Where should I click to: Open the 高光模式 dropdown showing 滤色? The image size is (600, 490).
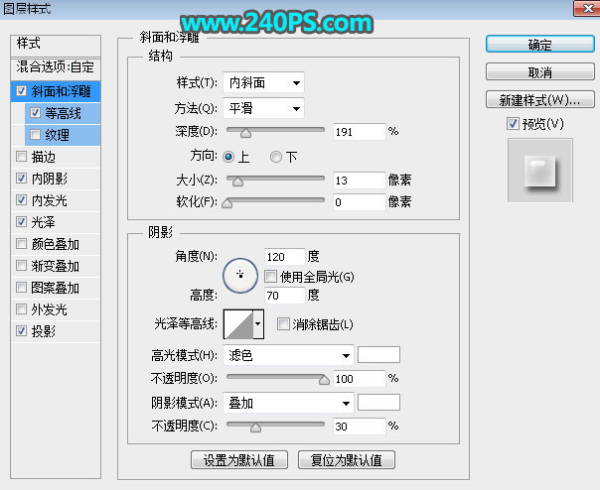(x=288, y=356)
